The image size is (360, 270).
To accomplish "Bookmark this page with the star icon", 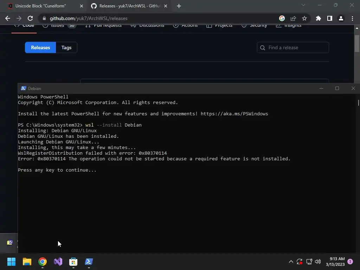I will 304,18.
